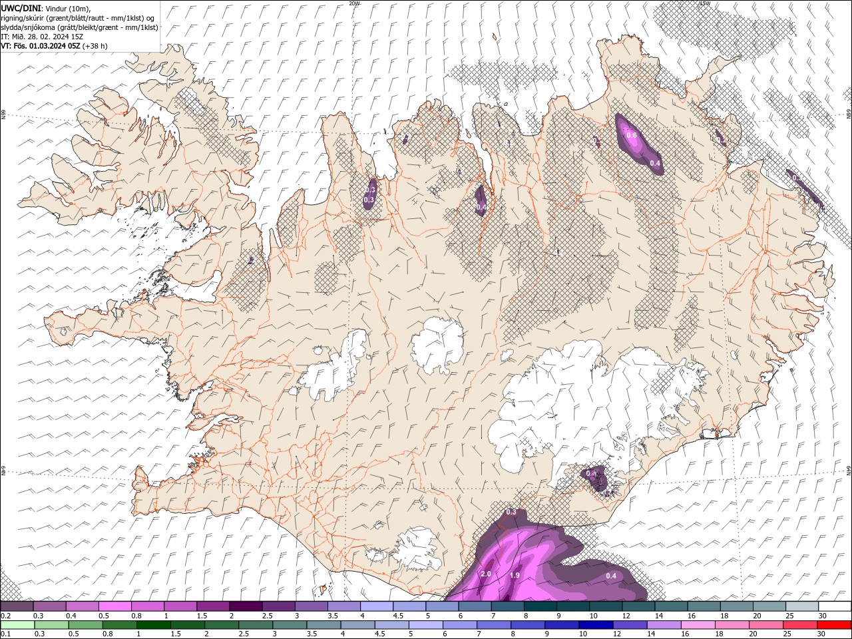Pick the bright pink 0.5 swatch in the upper legend
Viewport: 852px width, 639px height.
[x=114, y=606]
